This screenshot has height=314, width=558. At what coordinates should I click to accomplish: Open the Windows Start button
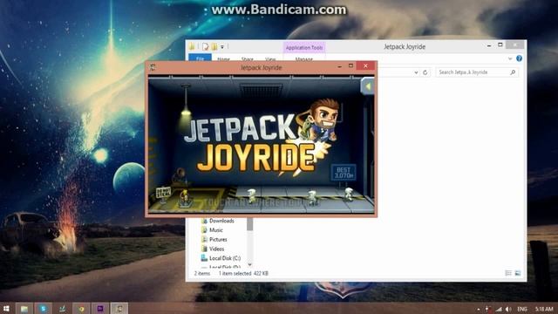point(6,309)
